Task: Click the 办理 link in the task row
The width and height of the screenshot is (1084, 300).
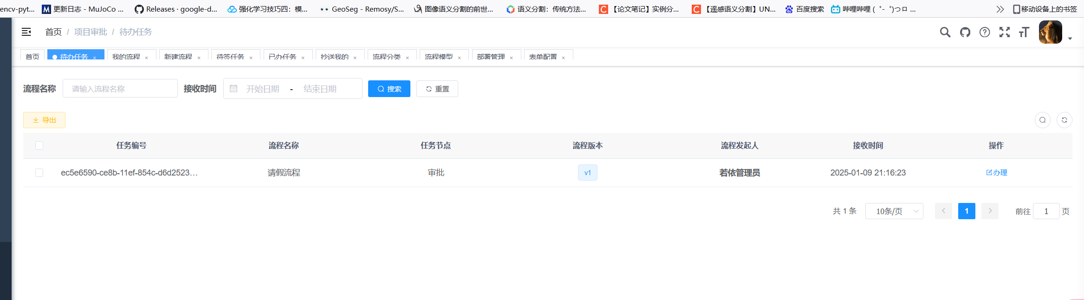Action: 997,173
